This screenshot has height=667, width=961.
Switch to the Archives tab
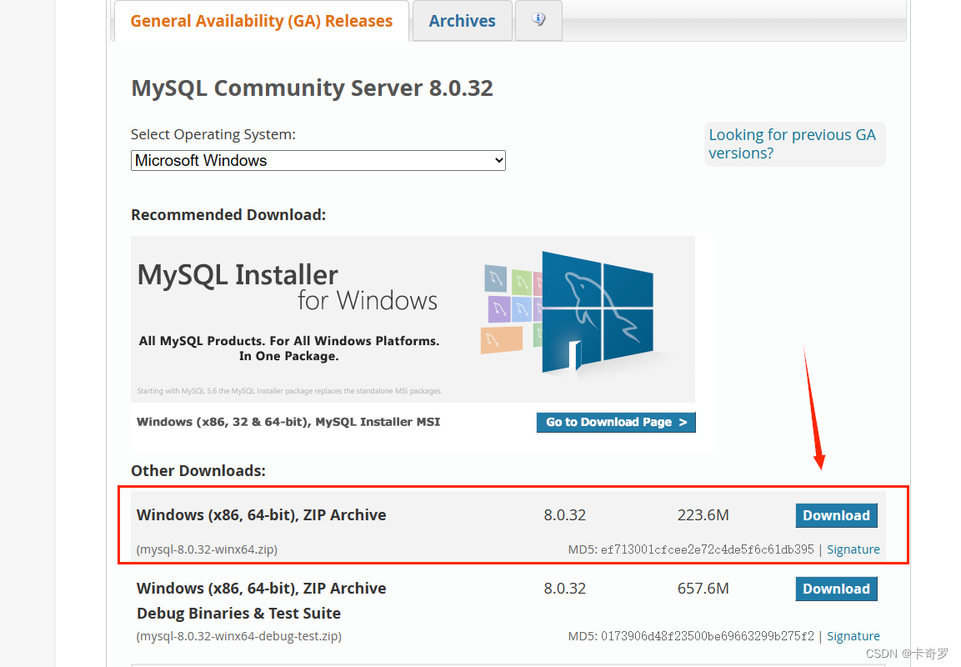point(462,21)
